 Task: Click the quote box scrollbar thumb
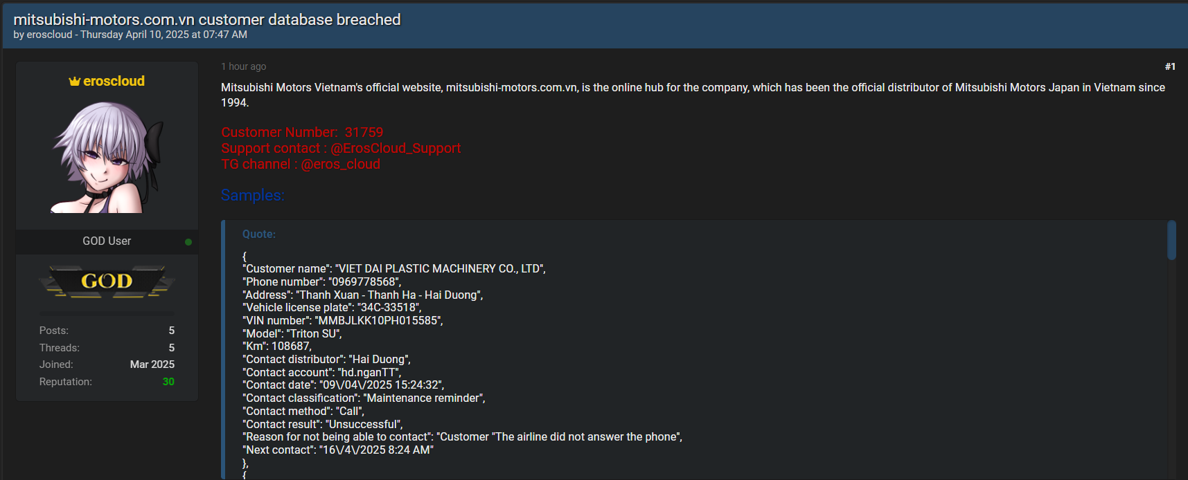pyautogui.click(x=1171, y=240)
